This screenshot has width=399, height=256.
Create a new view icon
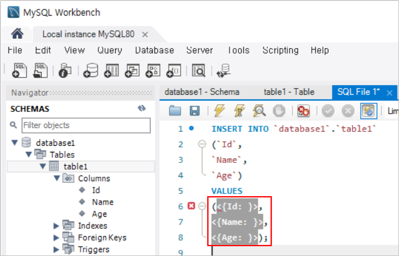pyautogui.click(x=132, y=70)
